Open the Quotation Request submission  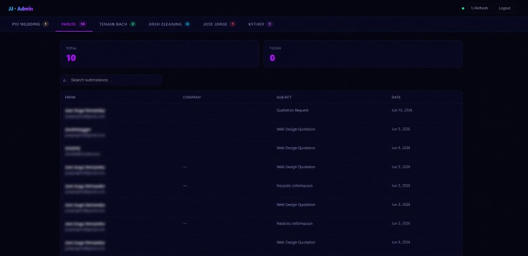pos(261,113)
